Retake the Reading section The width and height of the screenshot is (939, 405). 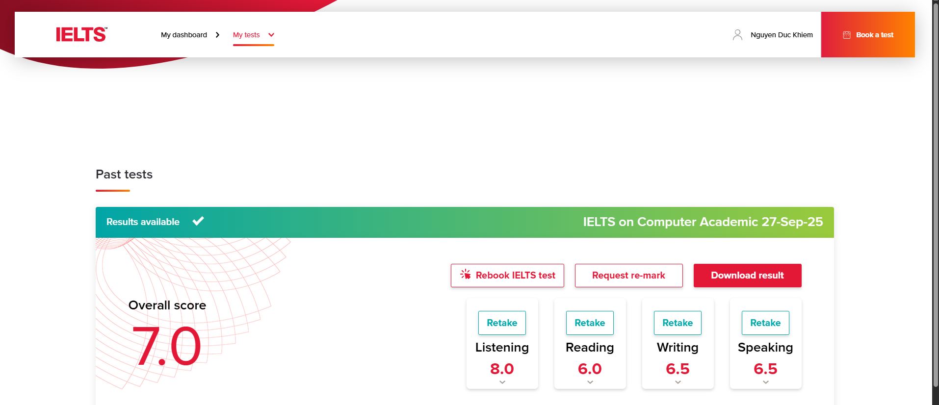(590, 323)
